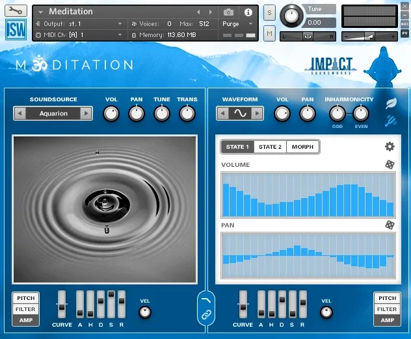Minimize instrument with the minus button

[404, 15]
